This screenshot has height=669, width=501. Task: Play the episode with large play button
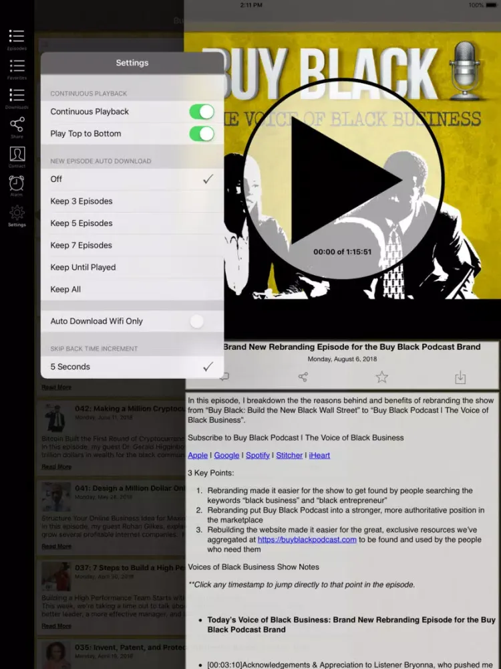(343, 179)
